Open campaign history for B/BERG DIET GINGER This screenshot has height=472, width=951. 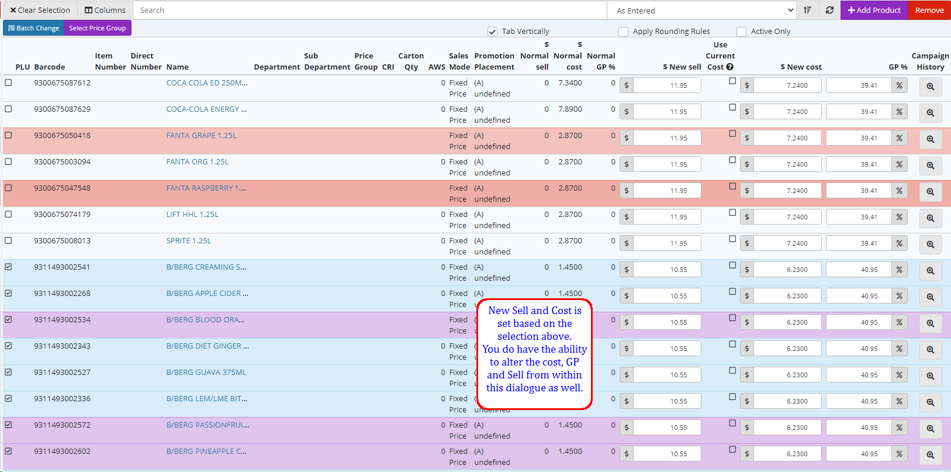[930, 350]
